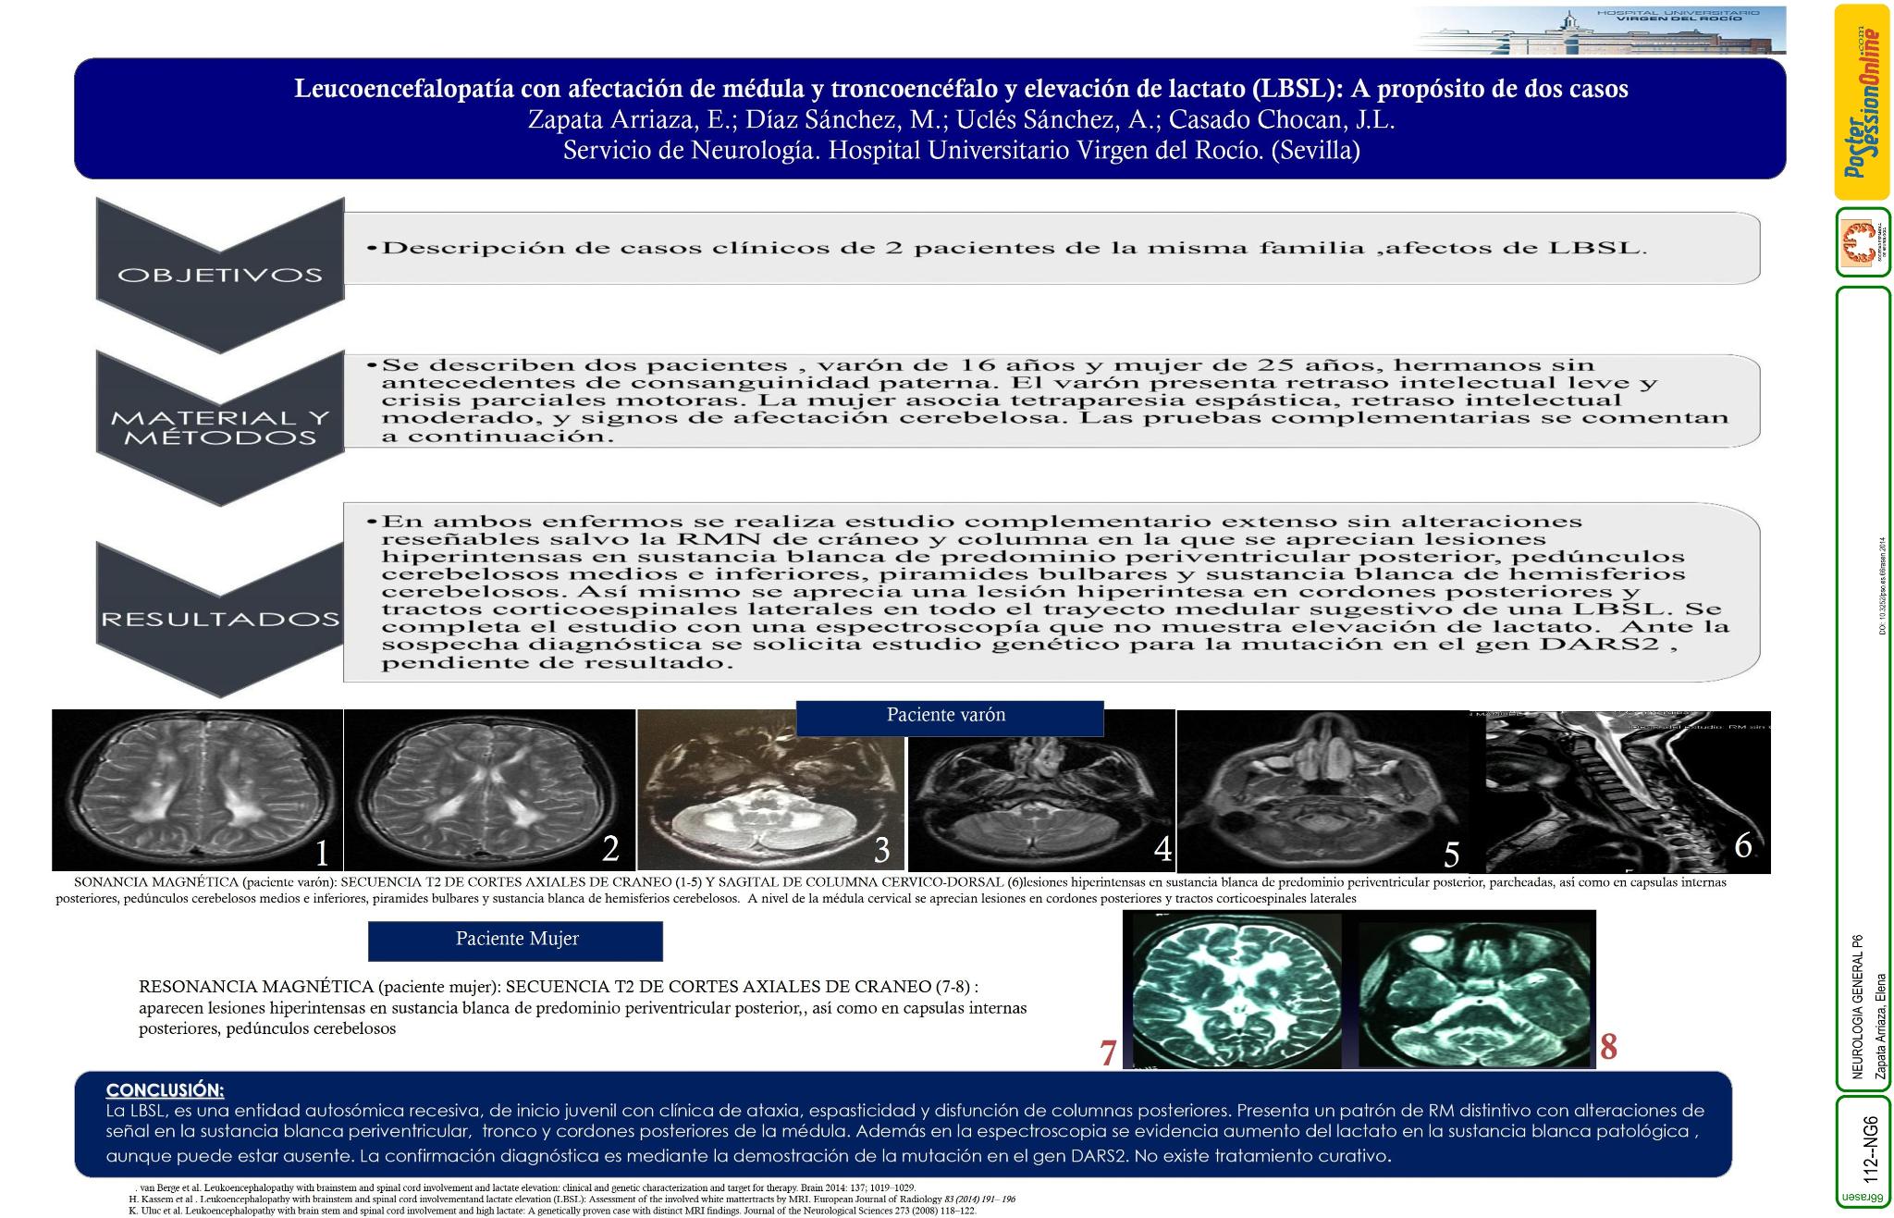
Task: Click the SONANCIA MAGNÉTICA (paciente varón) caption
Action: coord(891,890)
